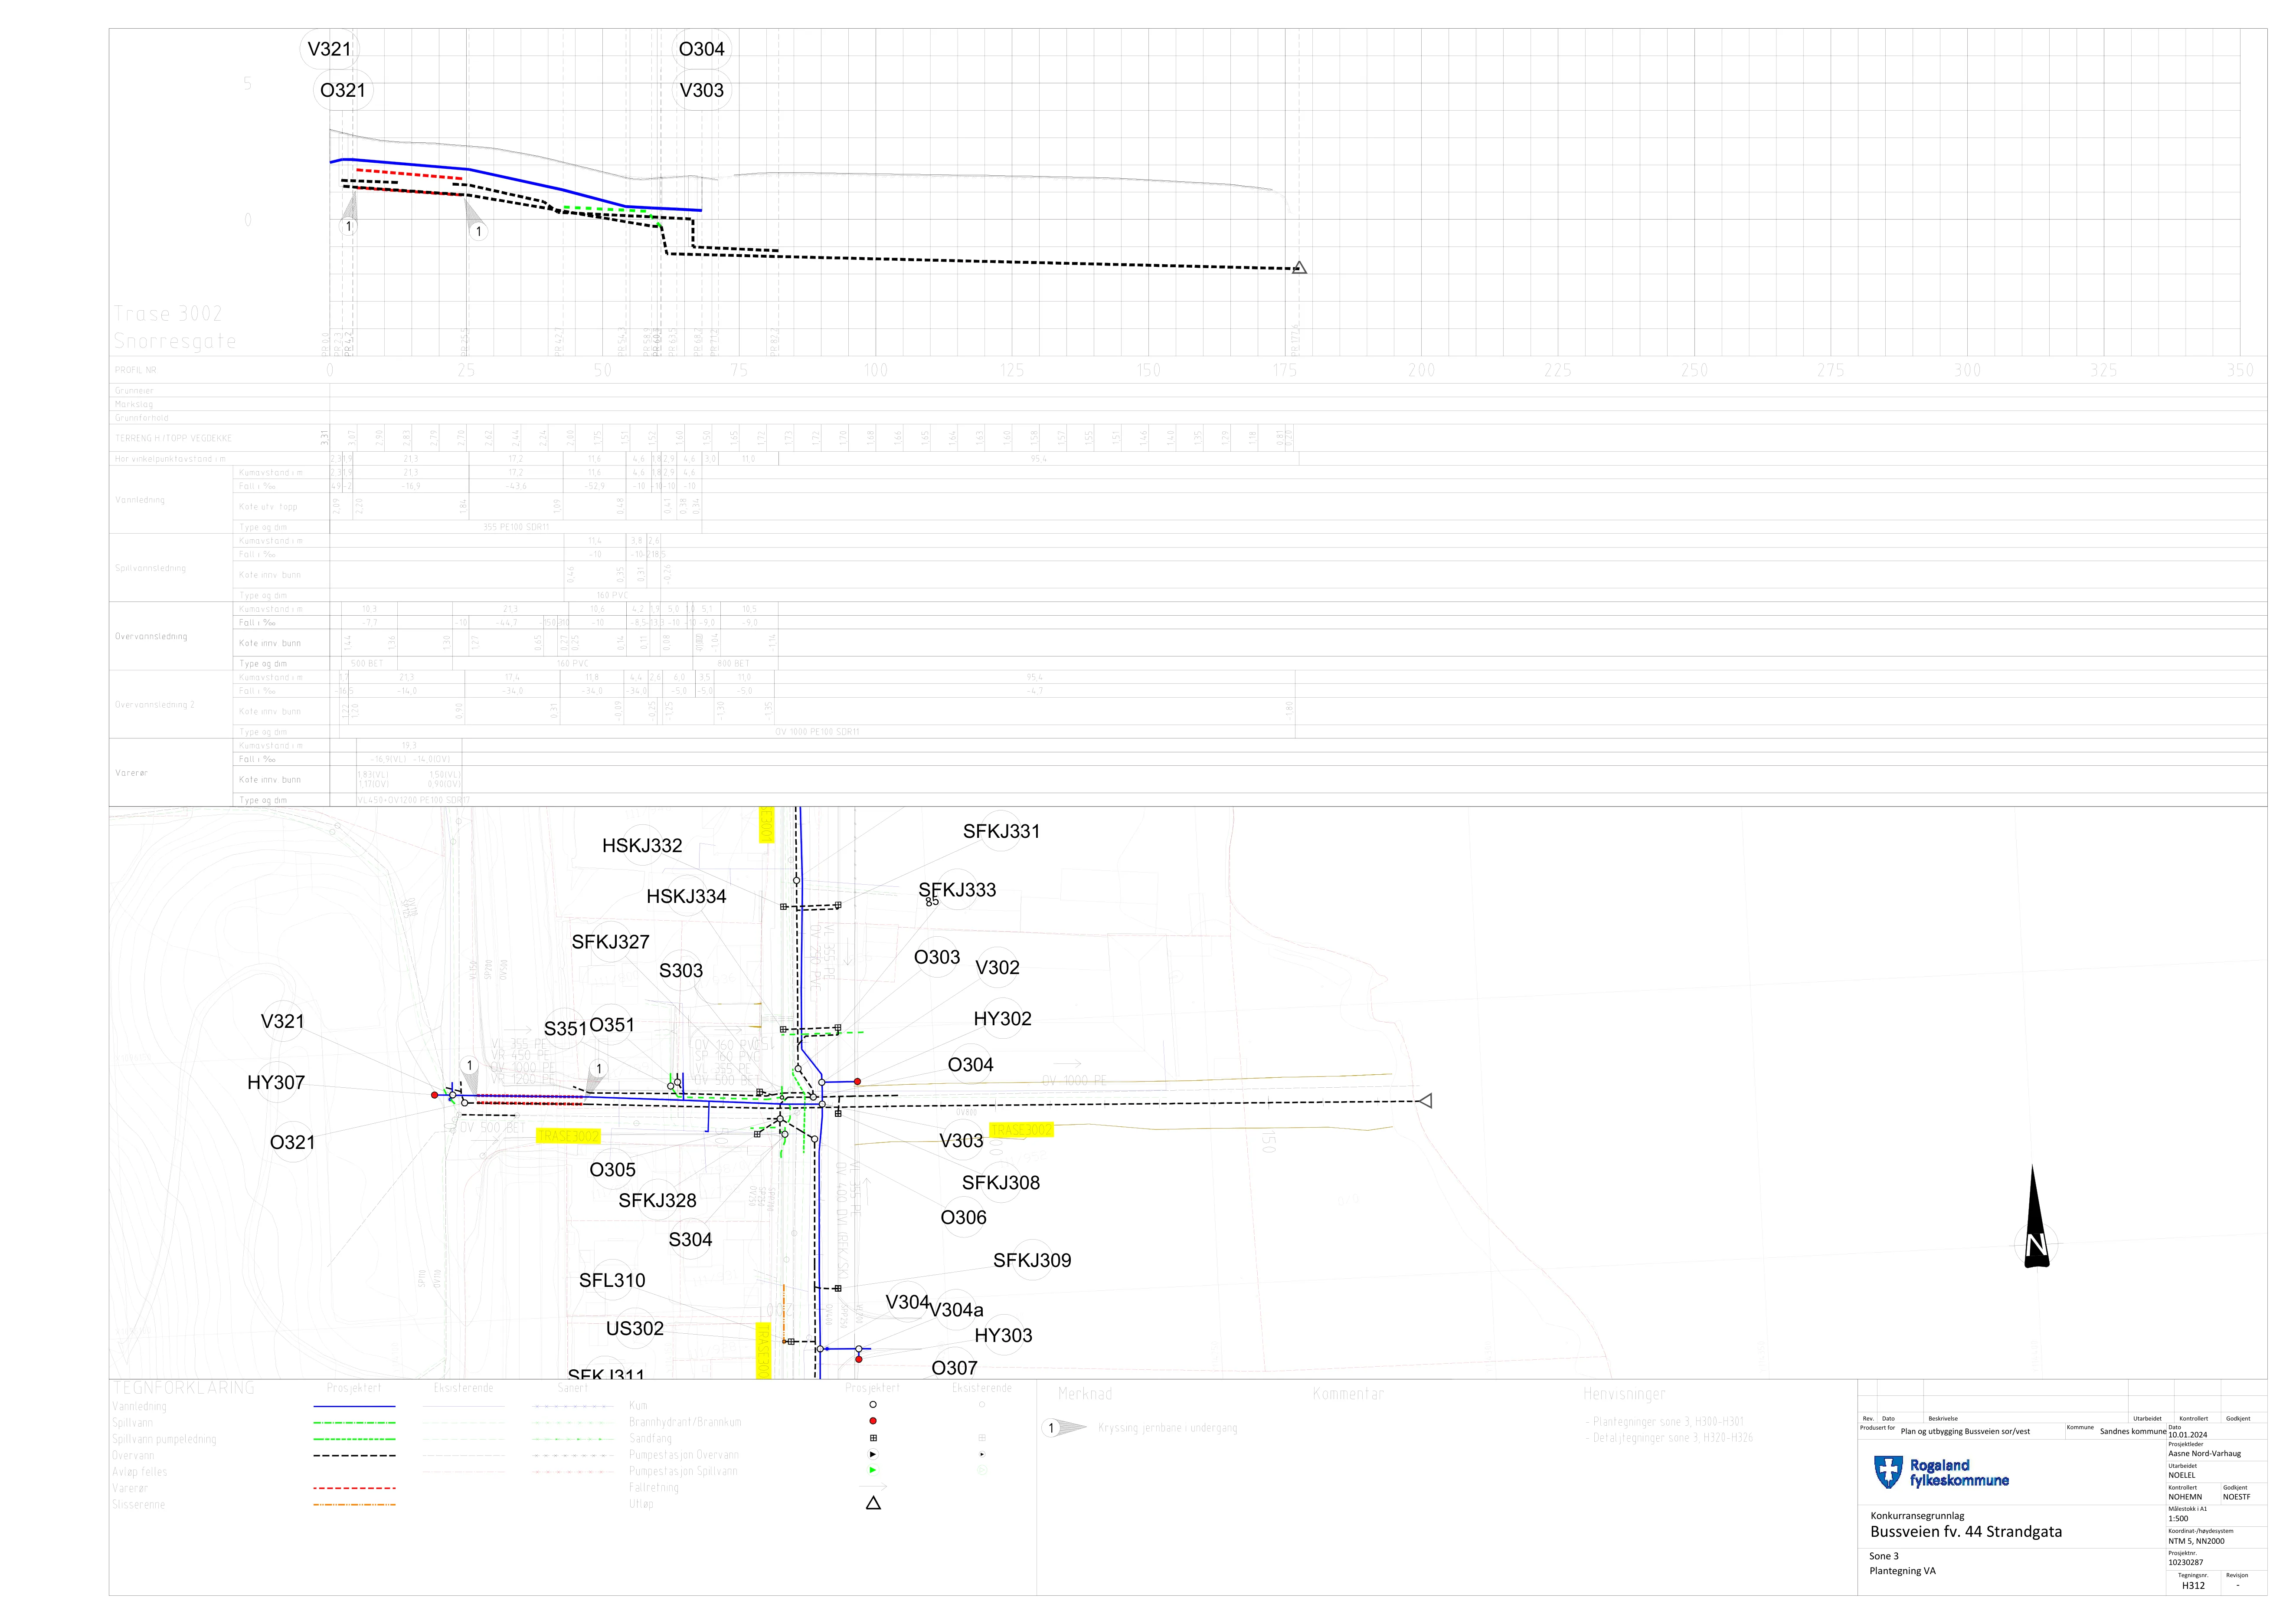Viewport: 2296px width, 1624px height.
Task: Pick the O303 label
Action: 937,958
